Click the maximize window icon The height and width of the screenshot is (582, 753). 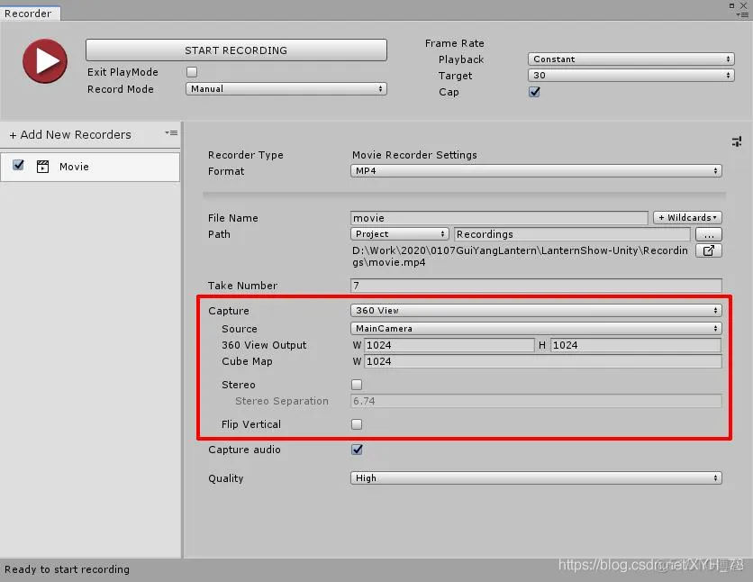pyautogui.click(x=731, y=5)
